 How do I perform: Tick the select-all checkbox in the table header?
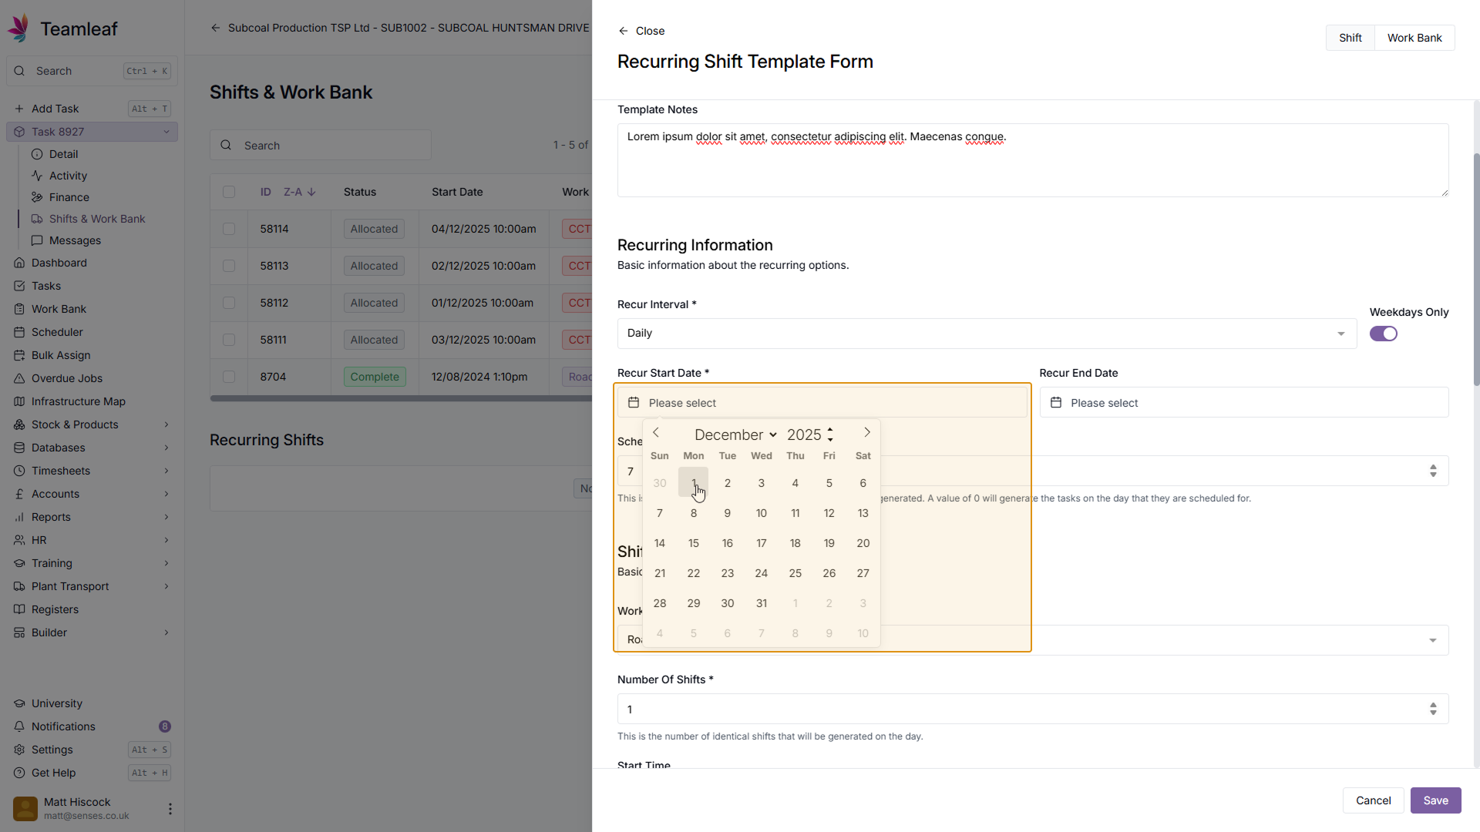[229, 192]
